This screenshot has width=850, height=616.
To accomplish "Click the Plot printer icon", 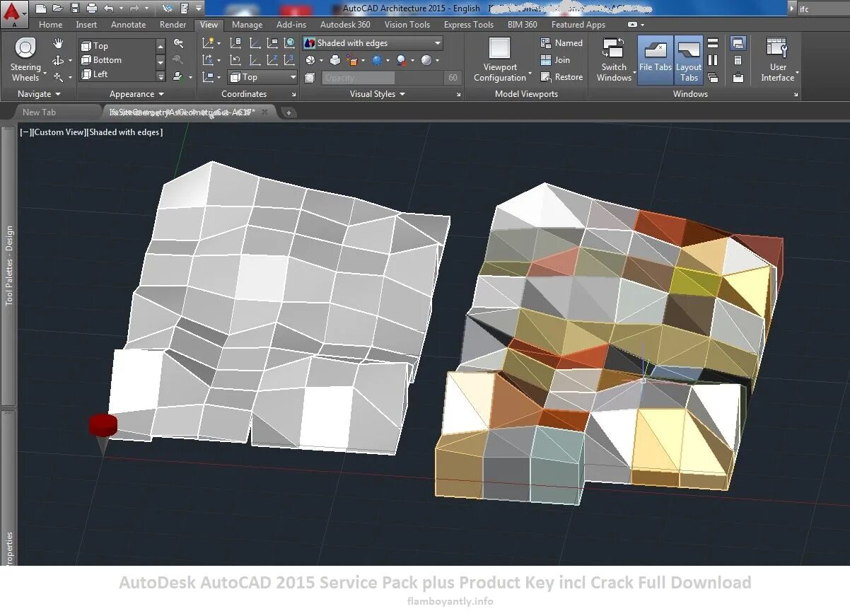I will point(91,8).
